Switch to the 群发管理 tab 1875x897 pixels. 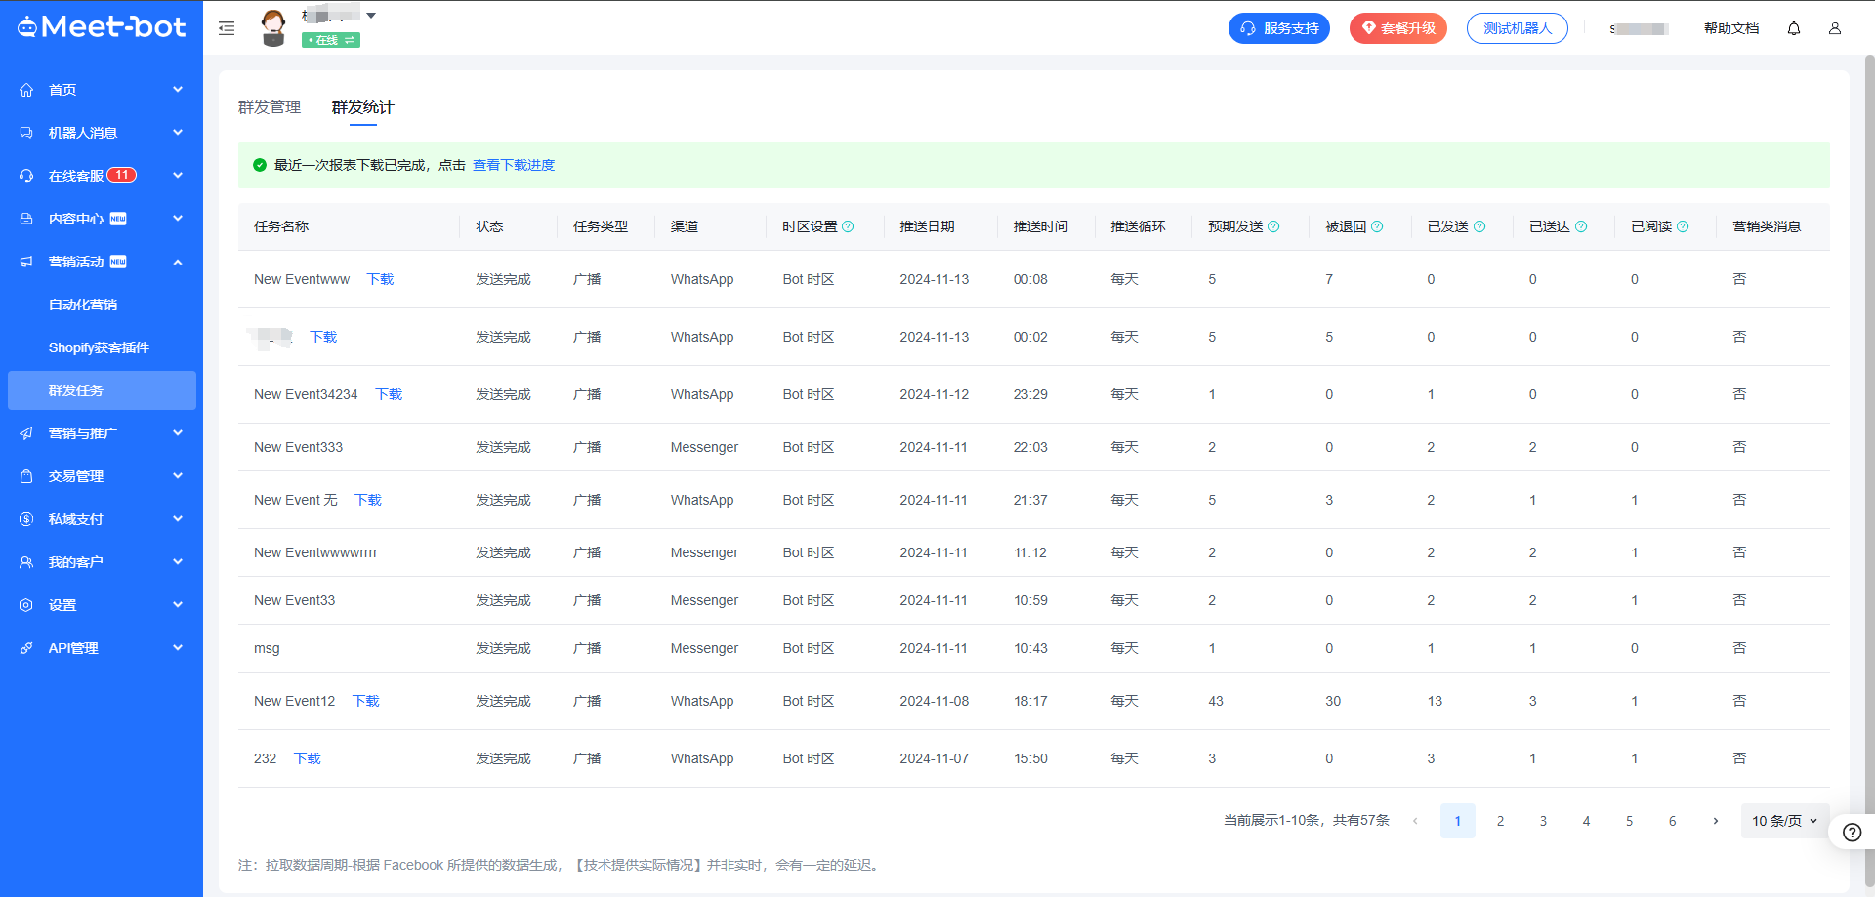[270, 107]
